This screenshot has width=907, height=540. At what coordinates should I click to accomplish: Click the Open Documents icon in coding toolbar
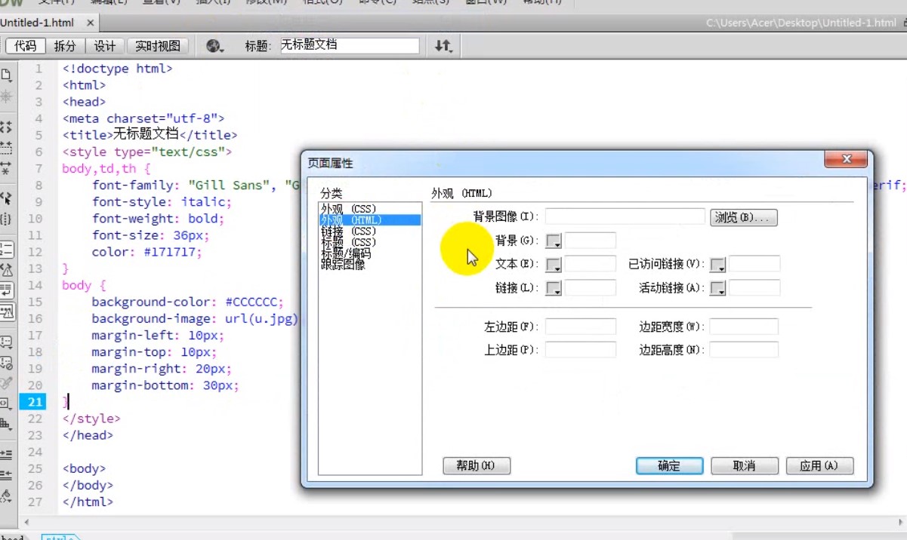pyautogui.click(x=6, y=75)
